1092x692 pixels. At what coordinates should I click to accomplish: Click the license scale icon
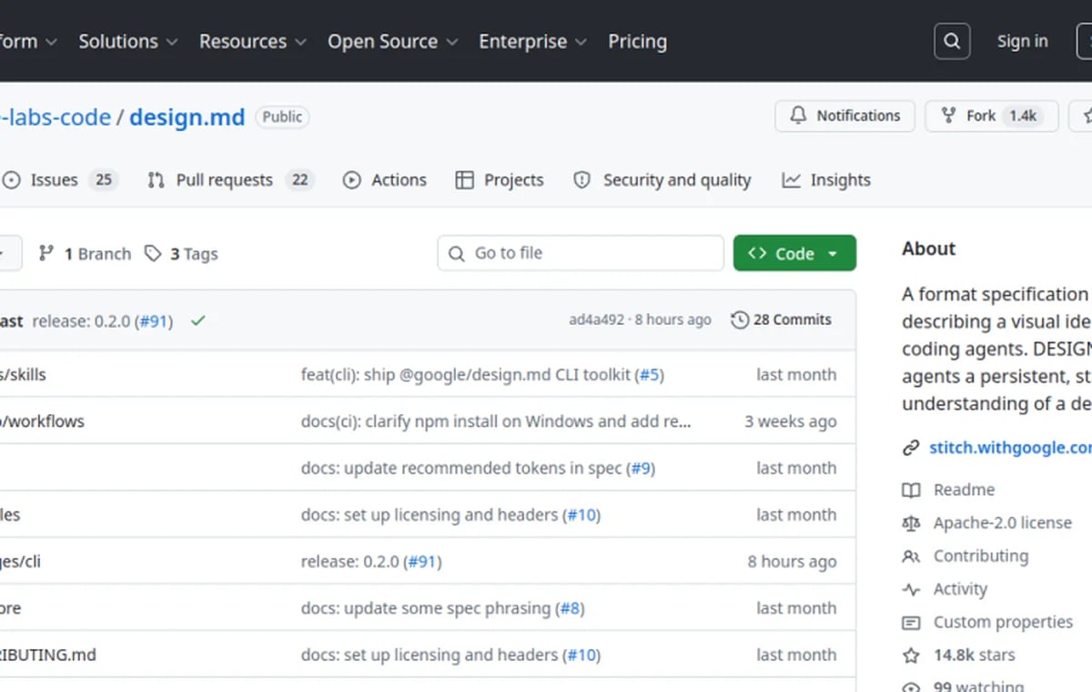pyautogui.click(x=911, y=523)
